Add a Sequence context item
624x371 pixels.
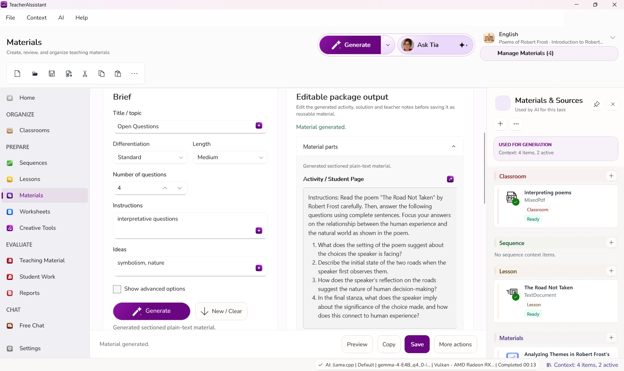tap(611, 243)
